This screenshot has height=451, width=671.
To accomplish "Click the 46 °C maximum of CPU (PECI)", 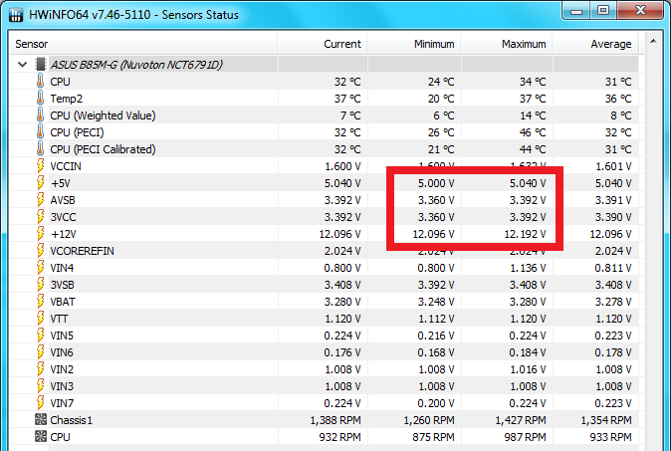I will [x=533, y=132].
